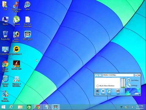
Task: Select the Recycle Bin icon
Action: [5, 35]
